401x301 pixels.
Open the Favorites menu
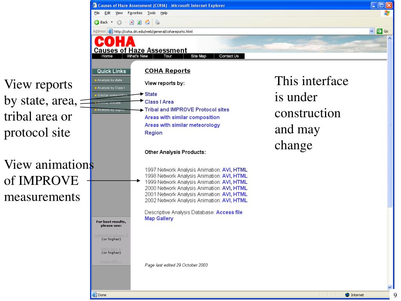[135, 13]
